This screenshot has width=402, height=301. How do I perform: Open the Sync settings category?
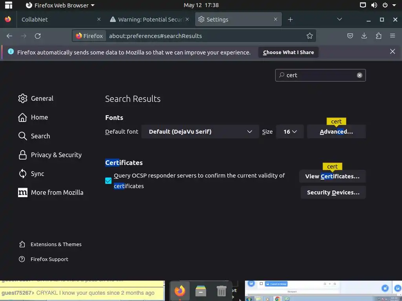click(31, 174)
